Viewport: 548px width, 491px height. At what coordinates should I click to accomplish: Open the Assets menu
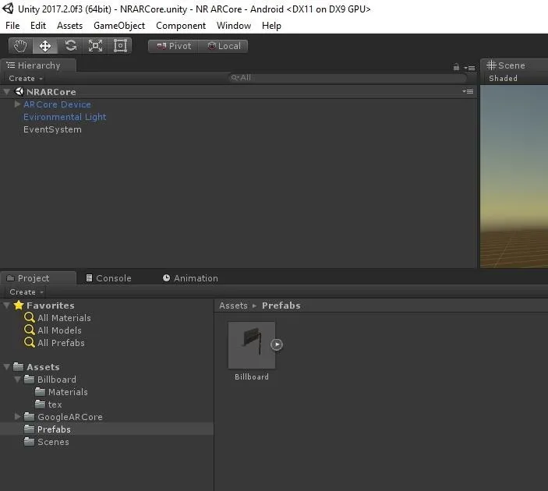(x=70, y=26)
